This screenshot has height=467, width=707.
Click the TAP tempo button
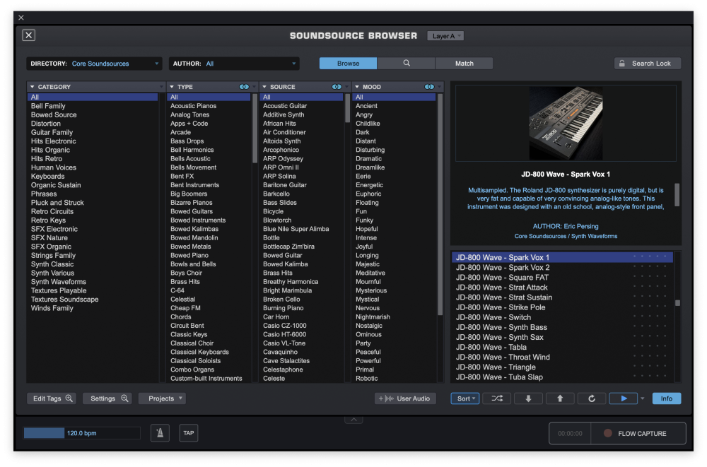pyautogui.click(x=189, y=433)
